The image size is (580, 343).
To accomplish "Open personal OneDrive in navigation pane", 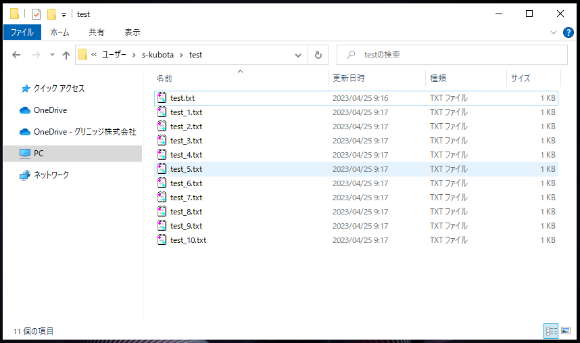I will pos(50,110).
